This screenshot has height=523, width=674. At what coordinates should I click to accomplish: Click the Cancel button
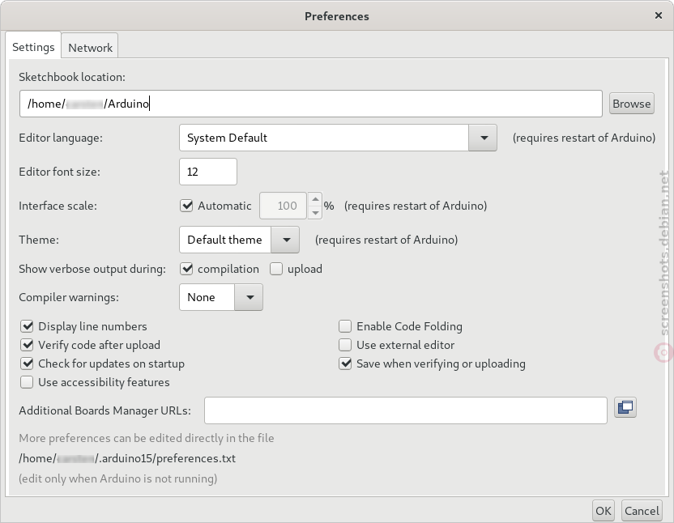tap(642, 511)
